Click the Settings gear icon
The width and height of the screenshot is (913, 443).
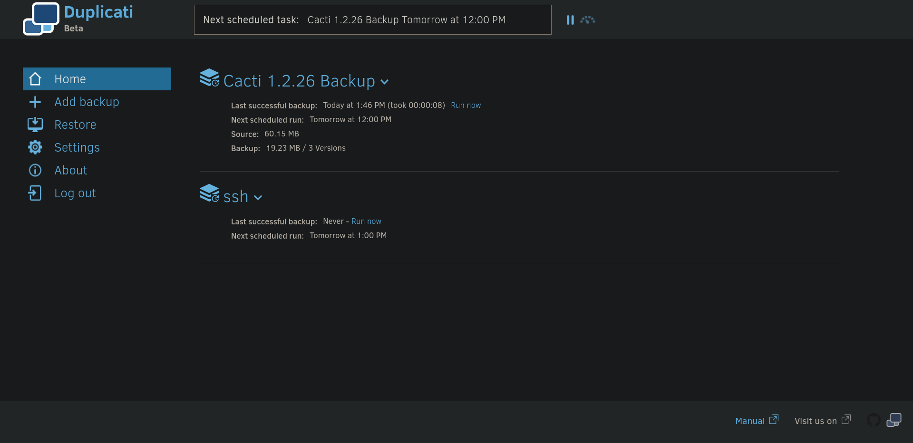[35, 147]
